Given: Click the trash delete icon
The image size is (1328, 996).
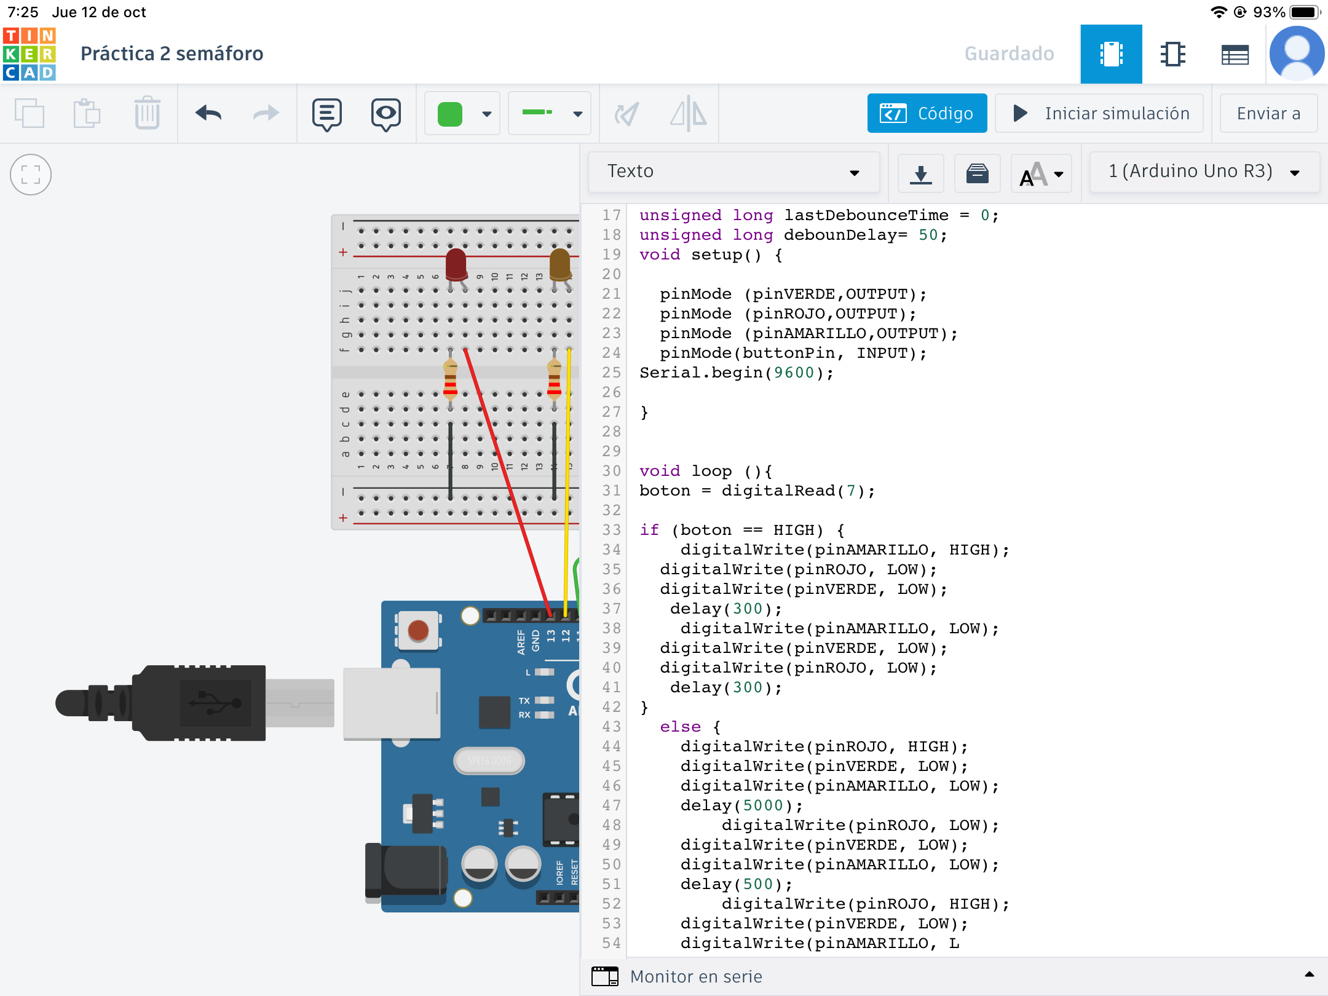Looking at the screenshot, I should coord(147,114).
